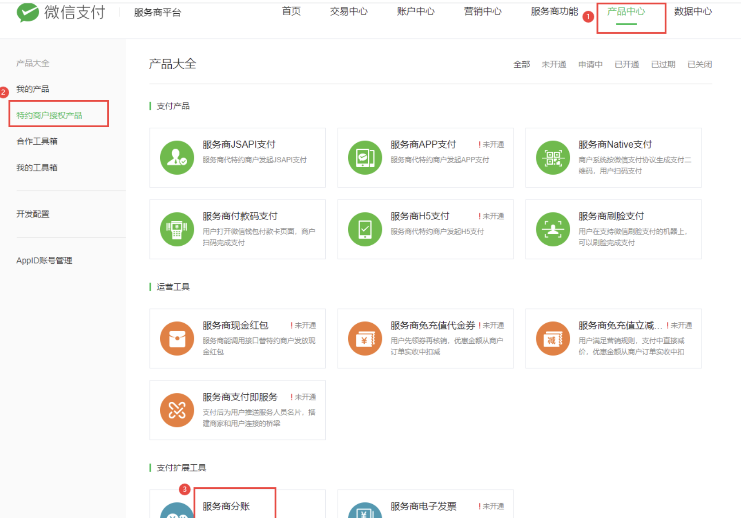Open 特约商户授权产品 in the sidebar
Image resolution: width=741 pixels, height=518 pixels.
coord(49,115)
